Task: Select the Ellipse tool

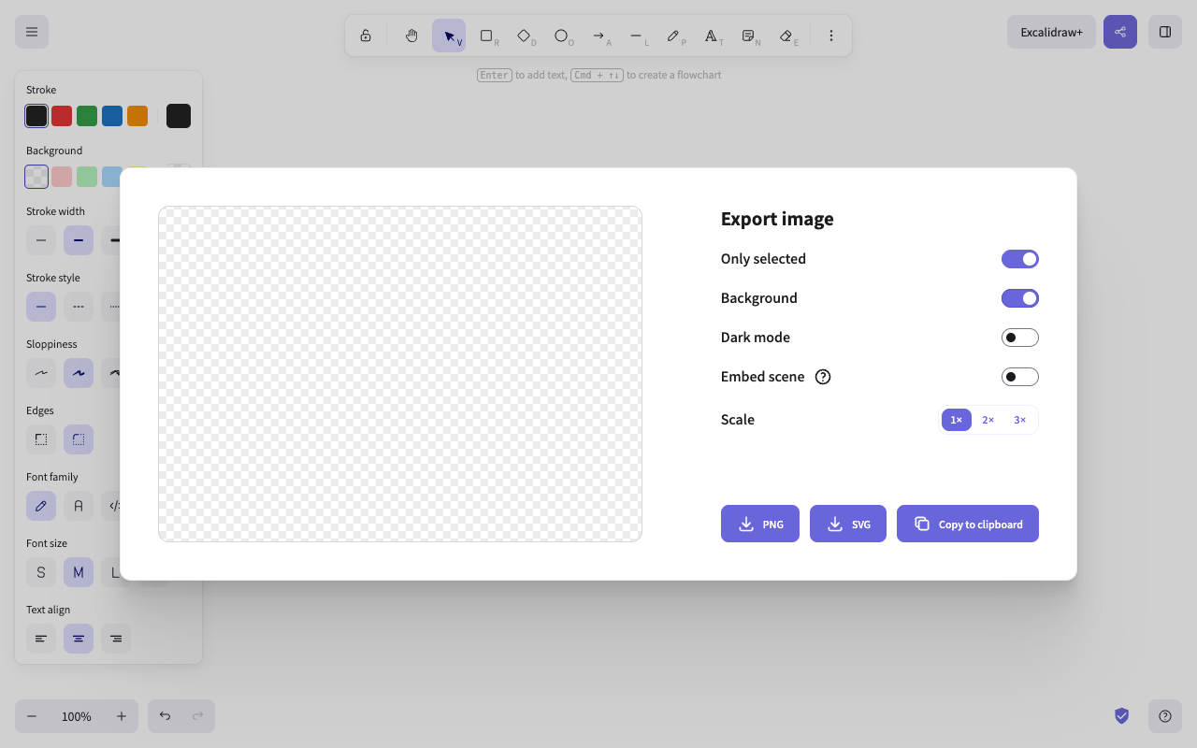Action: pyautogui.click(x=561, y=36)
